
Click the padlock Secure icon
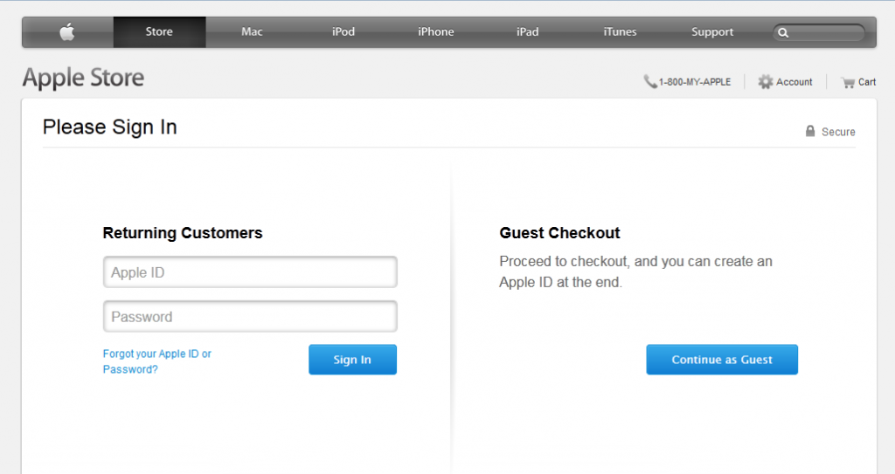click(810, 131)
